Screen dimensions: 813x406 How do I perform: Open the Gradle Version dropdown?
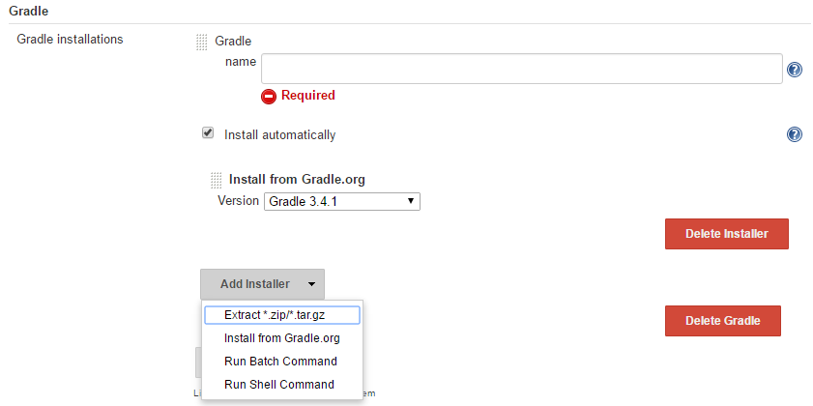pyautogui.click(x=341, y=201)
